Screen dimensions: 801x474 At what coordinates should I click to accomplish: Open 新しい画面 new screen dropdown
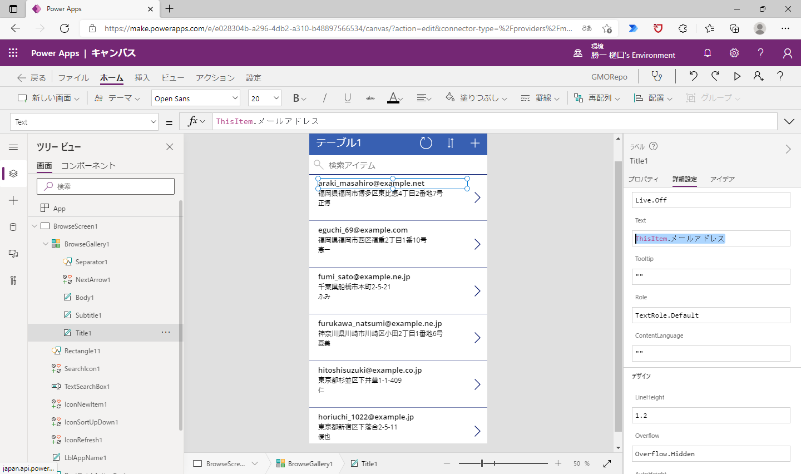tap(48, 98)
